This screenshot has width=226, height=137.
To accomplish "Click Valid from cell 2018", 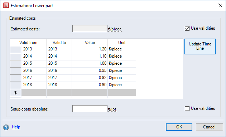I will click(x=34, y=85).
